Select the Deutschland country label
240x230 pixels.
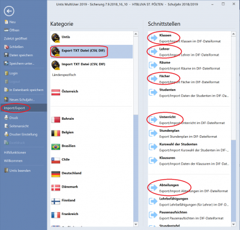pos(71,173)
